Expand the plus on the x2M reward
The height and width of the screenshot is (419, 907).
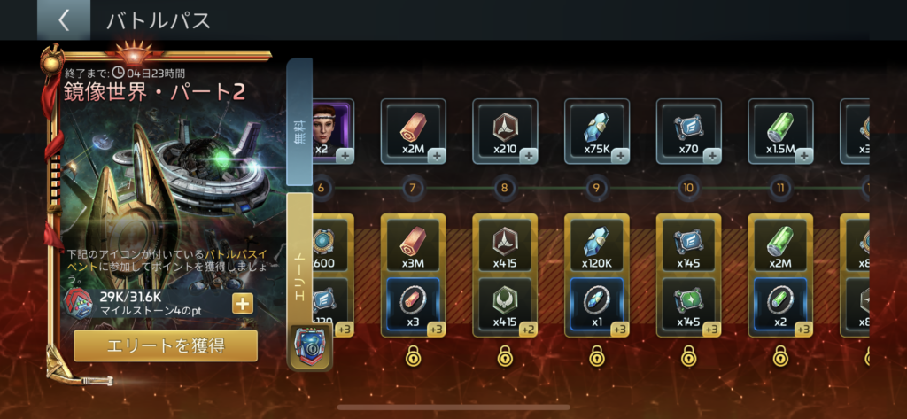pos(435,156)
